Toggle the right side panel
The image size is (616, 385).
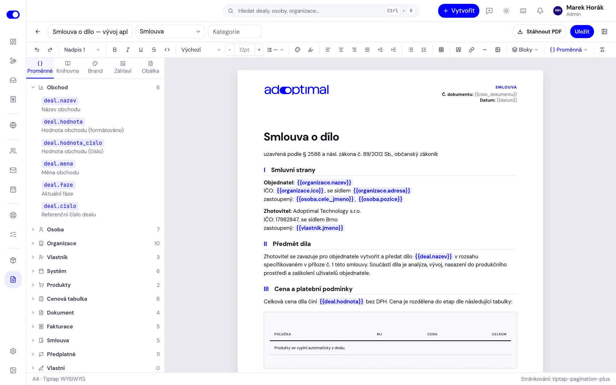(604, 31)
